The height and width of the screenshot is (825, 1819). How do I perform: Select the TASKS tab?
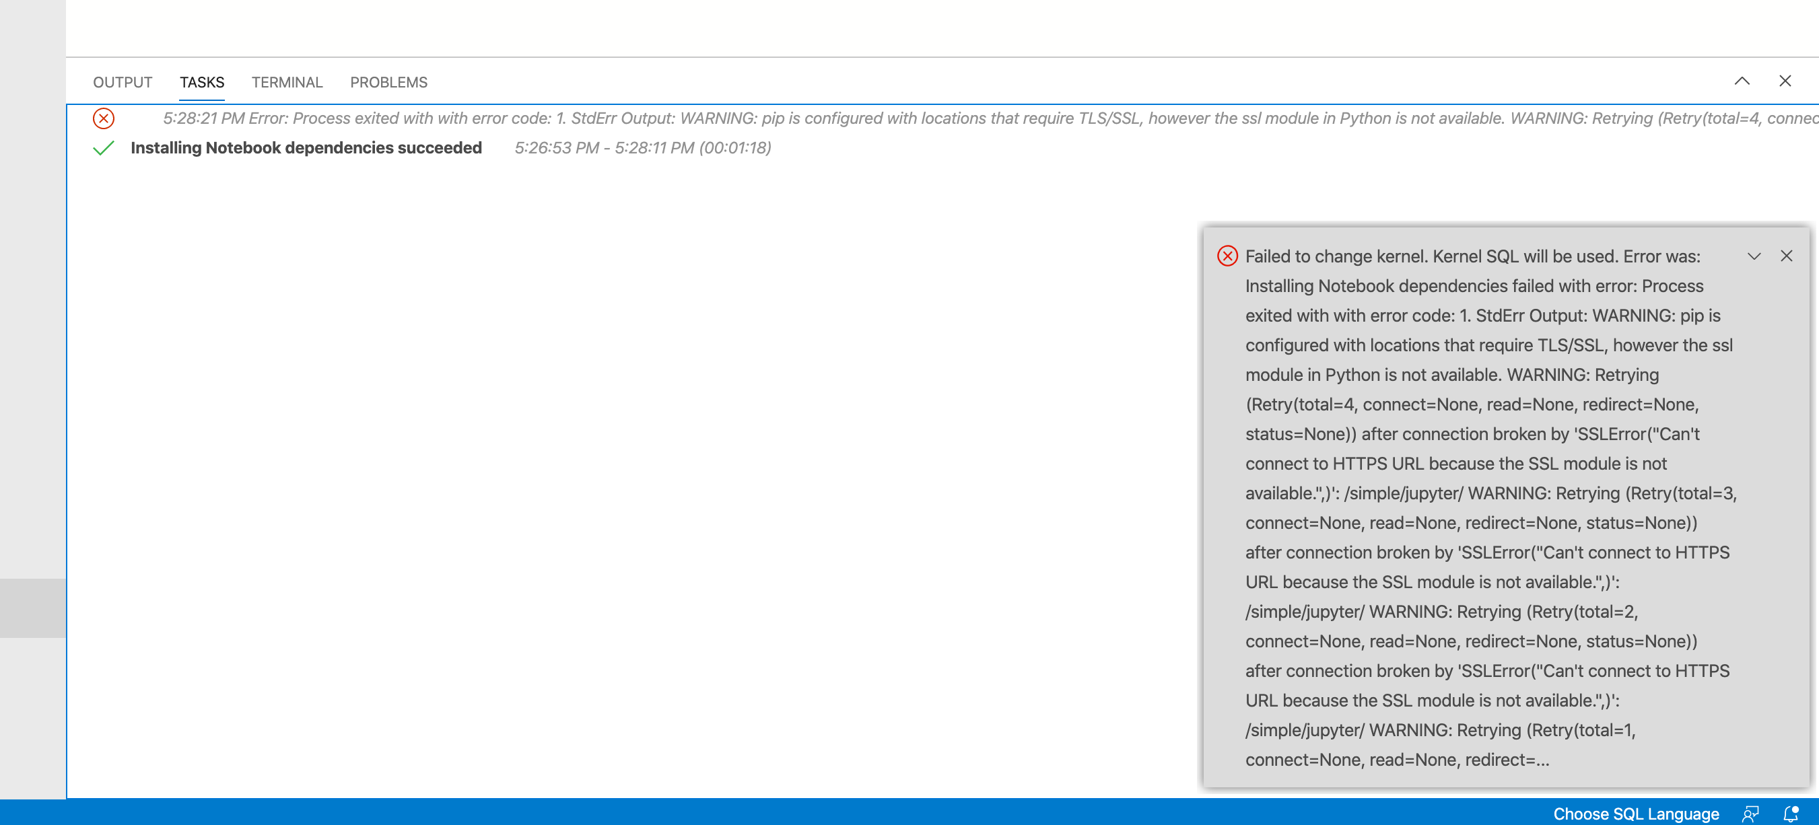pyautogui.click(x=202, y=82)
